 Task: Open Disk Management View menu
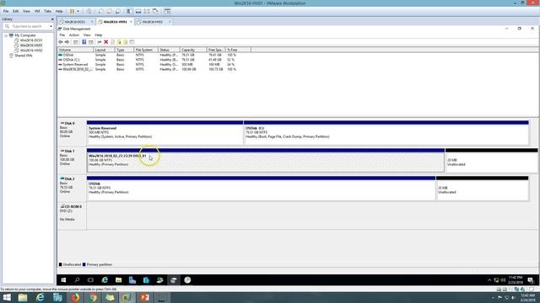pos(87,35)
